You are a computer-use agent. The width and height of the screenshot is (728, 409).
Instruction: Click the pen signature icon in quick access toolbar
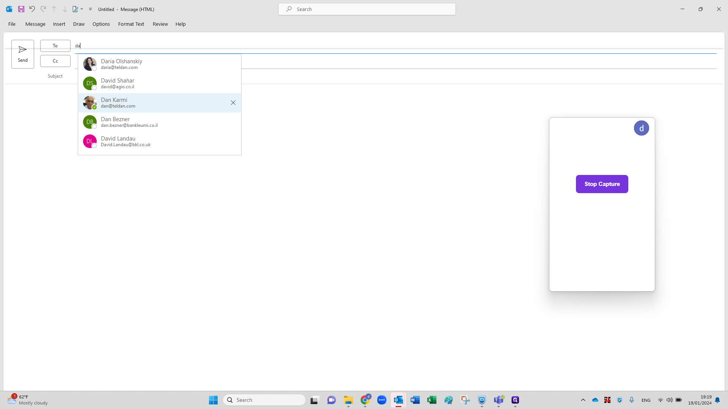coord(75,9)
